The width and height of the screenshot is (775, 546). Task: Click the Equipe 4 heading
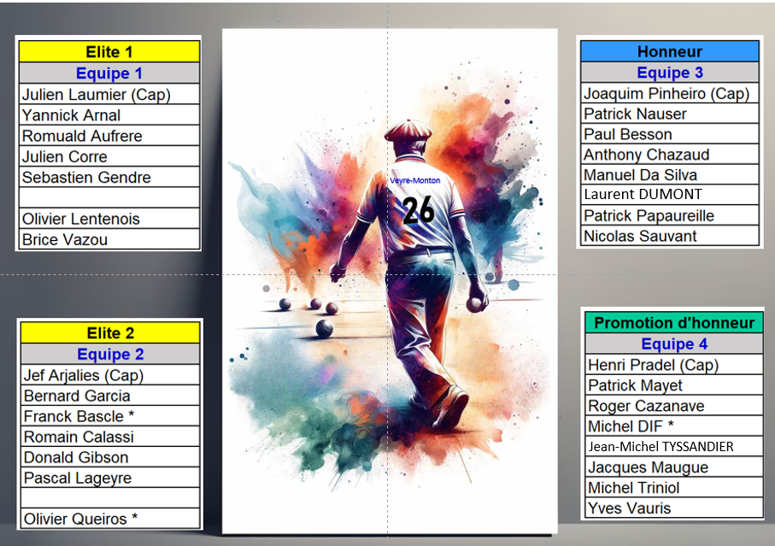[674, 343]
